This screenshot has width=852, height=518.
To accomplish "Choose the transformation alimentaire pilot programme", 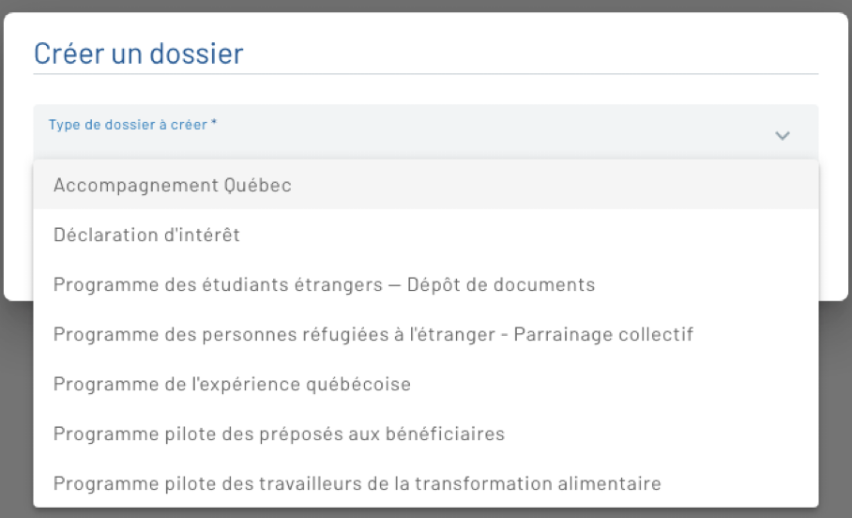I will [x=358, y=484].
